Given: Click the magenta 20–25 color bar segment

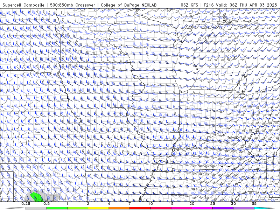Looking at the screenshot, I should [202, 208].
